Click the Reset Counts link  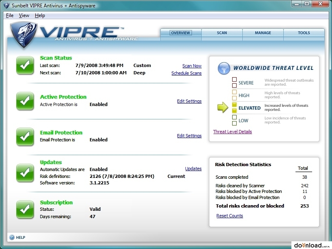click(230, 216)
